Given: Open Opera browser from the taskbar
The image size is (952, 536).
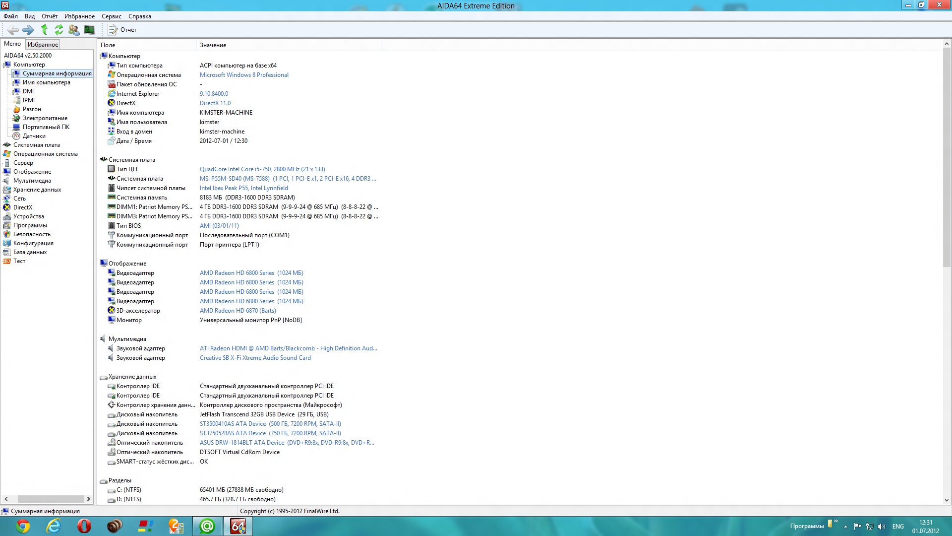Looking at the screenshot, I should pyautogui.click(x=84, y=526).
